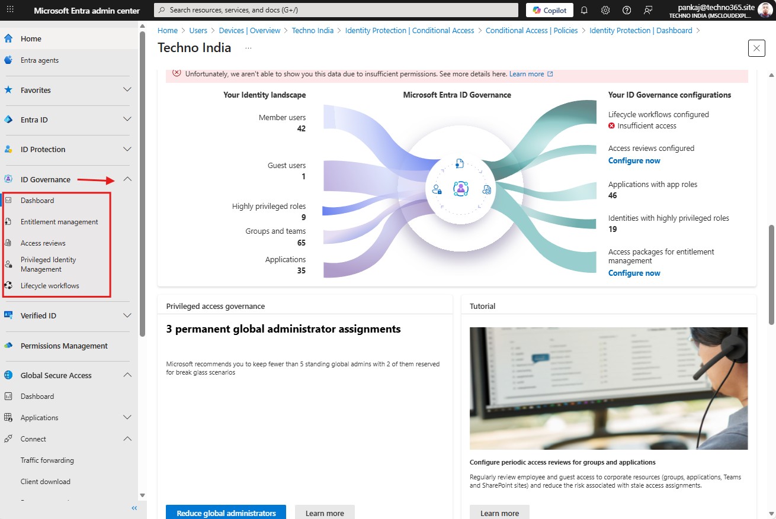The height and width of the screenshot is (519, 776).
Task: Select Lifecycle workflows menu item
Action: 50,286
